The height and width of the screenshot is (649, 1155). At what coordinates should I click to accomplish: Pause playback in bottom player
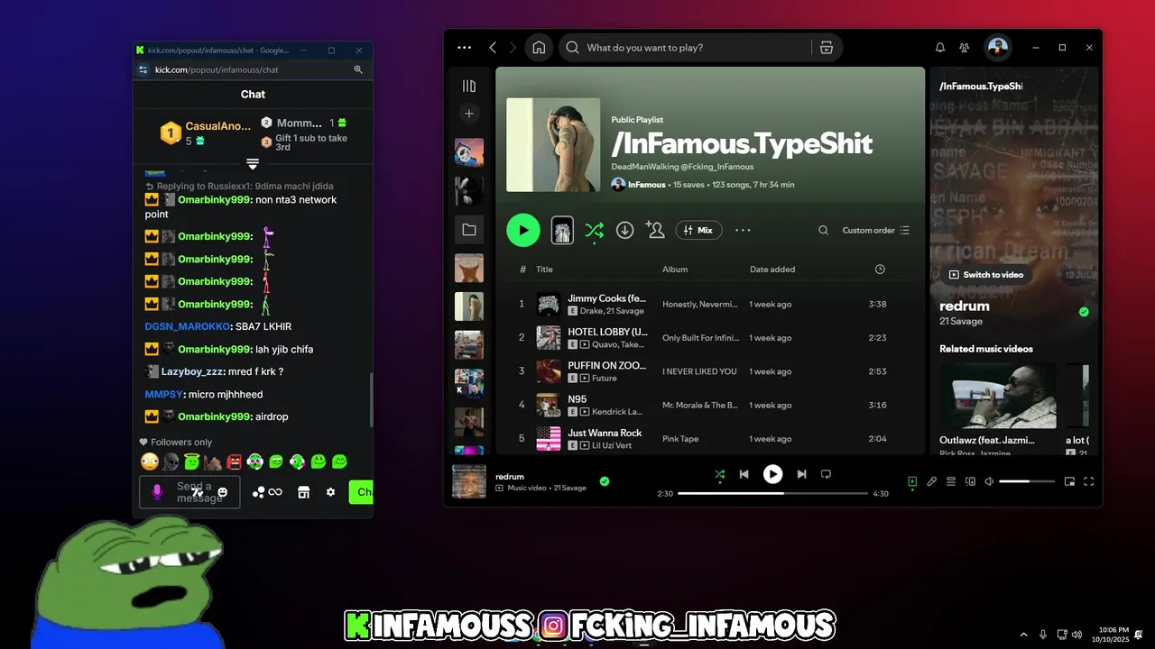pyautogui.click(x=772, y=474)
